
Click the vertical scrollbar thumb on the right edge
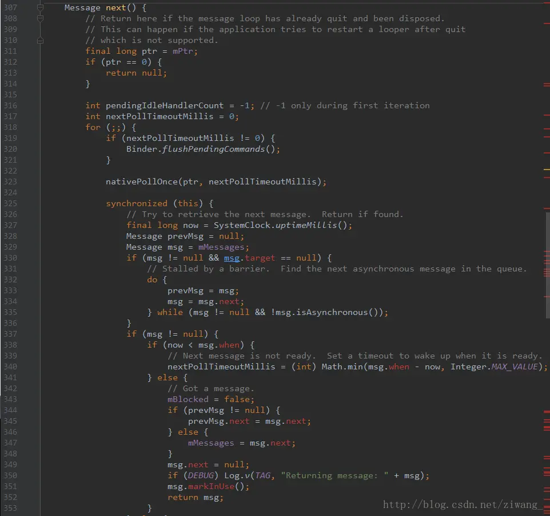pyautogui.click(x=548, y=265)
